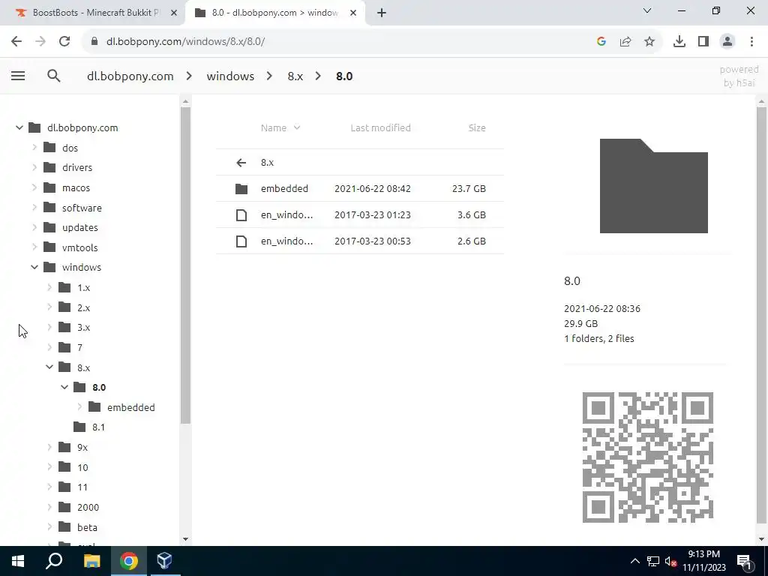Open Chrome tab search dropdown
The width and height of the screenshot is (768, 576).
pos(647,10)
